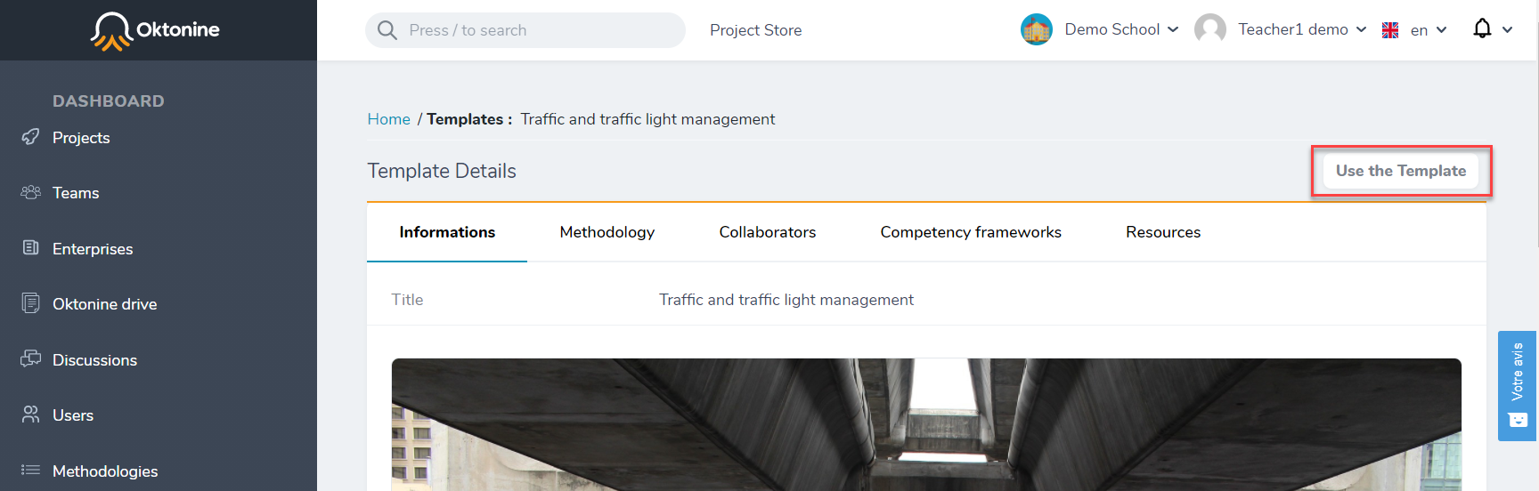
Task: Follow the Home breadcrumb link
Action: [x=389, y=119]
